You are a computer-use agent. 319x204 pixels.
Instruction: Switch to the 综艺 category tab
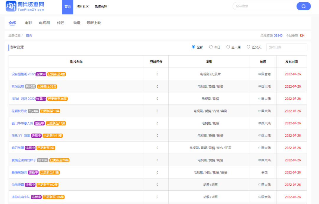61,23
